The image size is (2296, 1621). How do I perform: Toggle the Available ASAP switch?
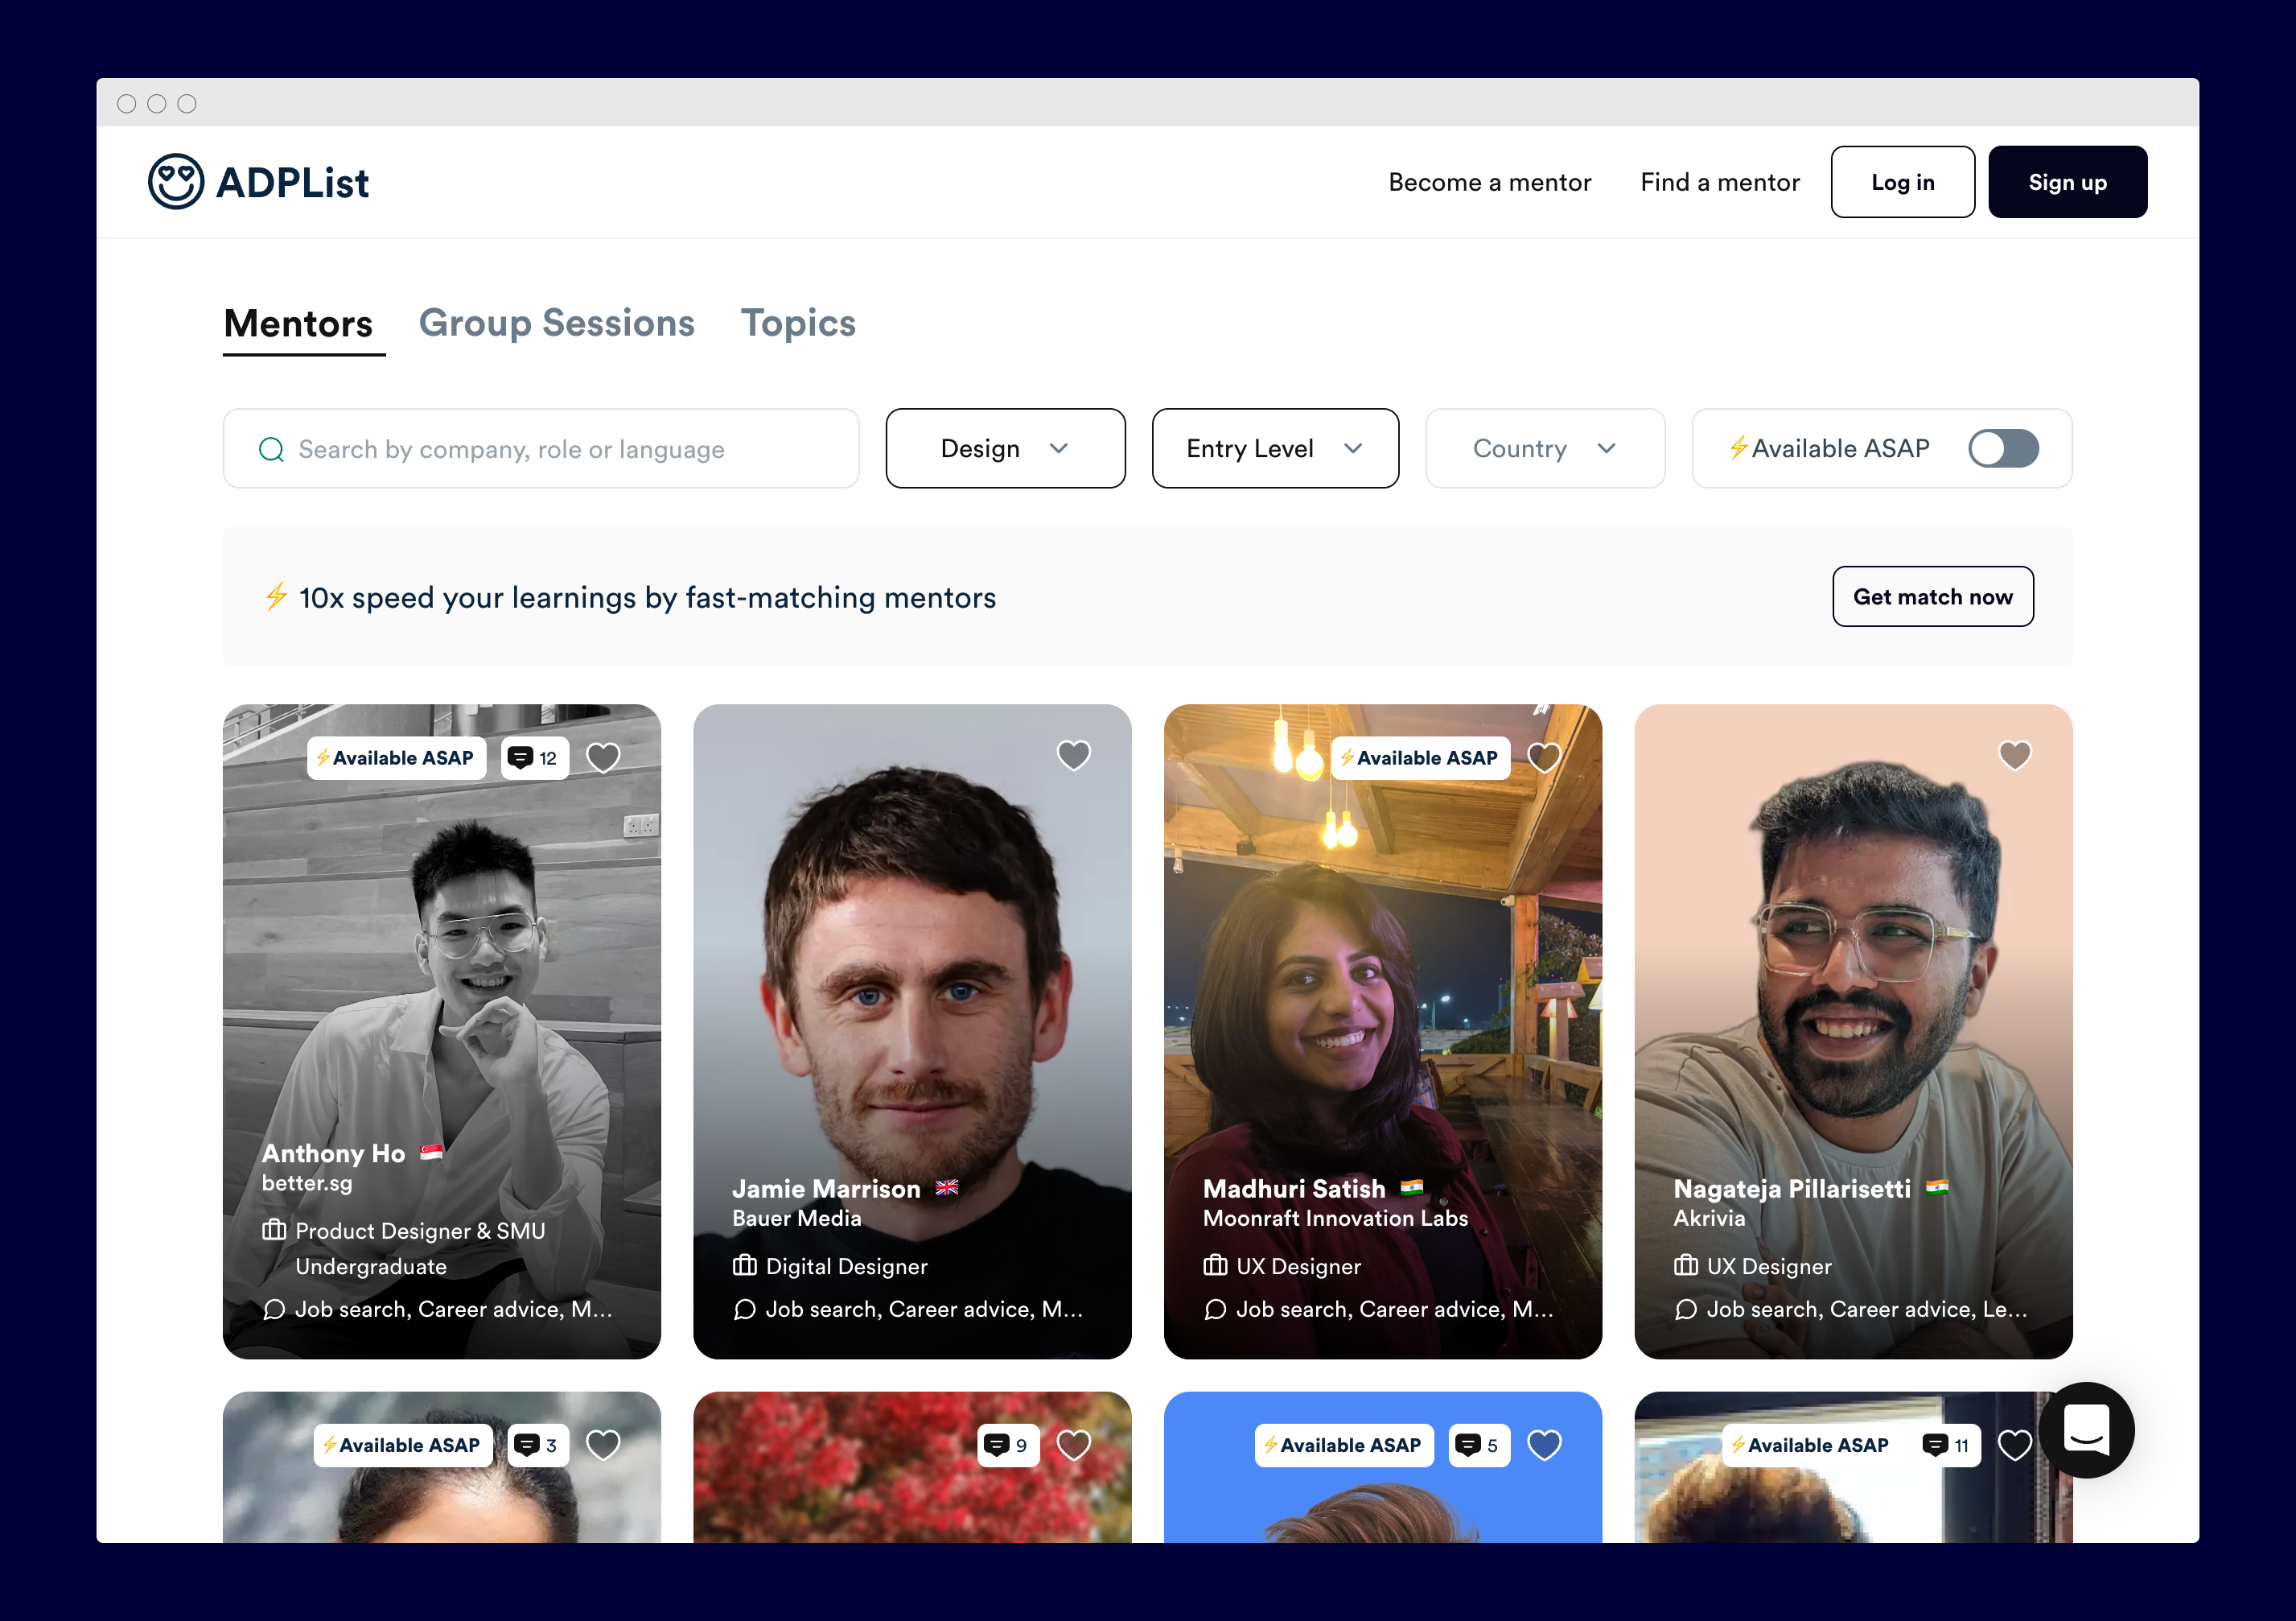click(x=2002, y=448)
